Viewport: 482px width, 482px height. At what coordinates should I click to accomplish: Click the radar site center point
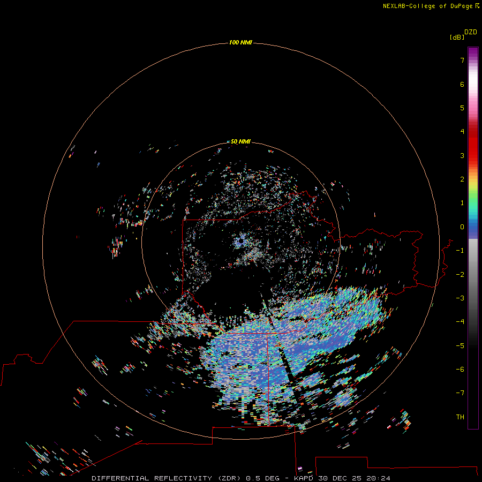[241, 242]
